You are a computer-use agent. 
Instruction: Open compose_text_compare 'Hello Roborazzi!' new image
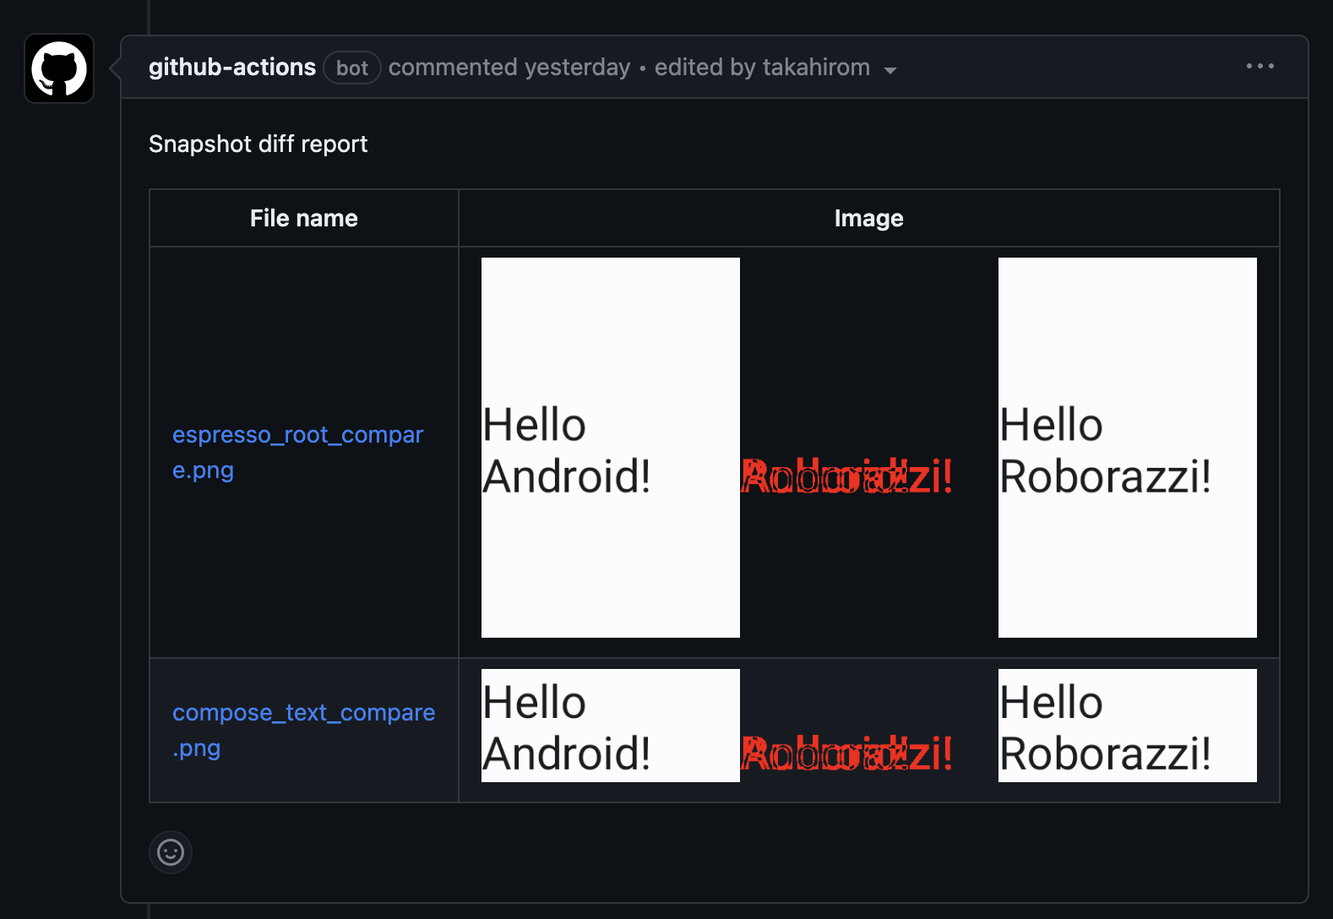(1128, 726)
